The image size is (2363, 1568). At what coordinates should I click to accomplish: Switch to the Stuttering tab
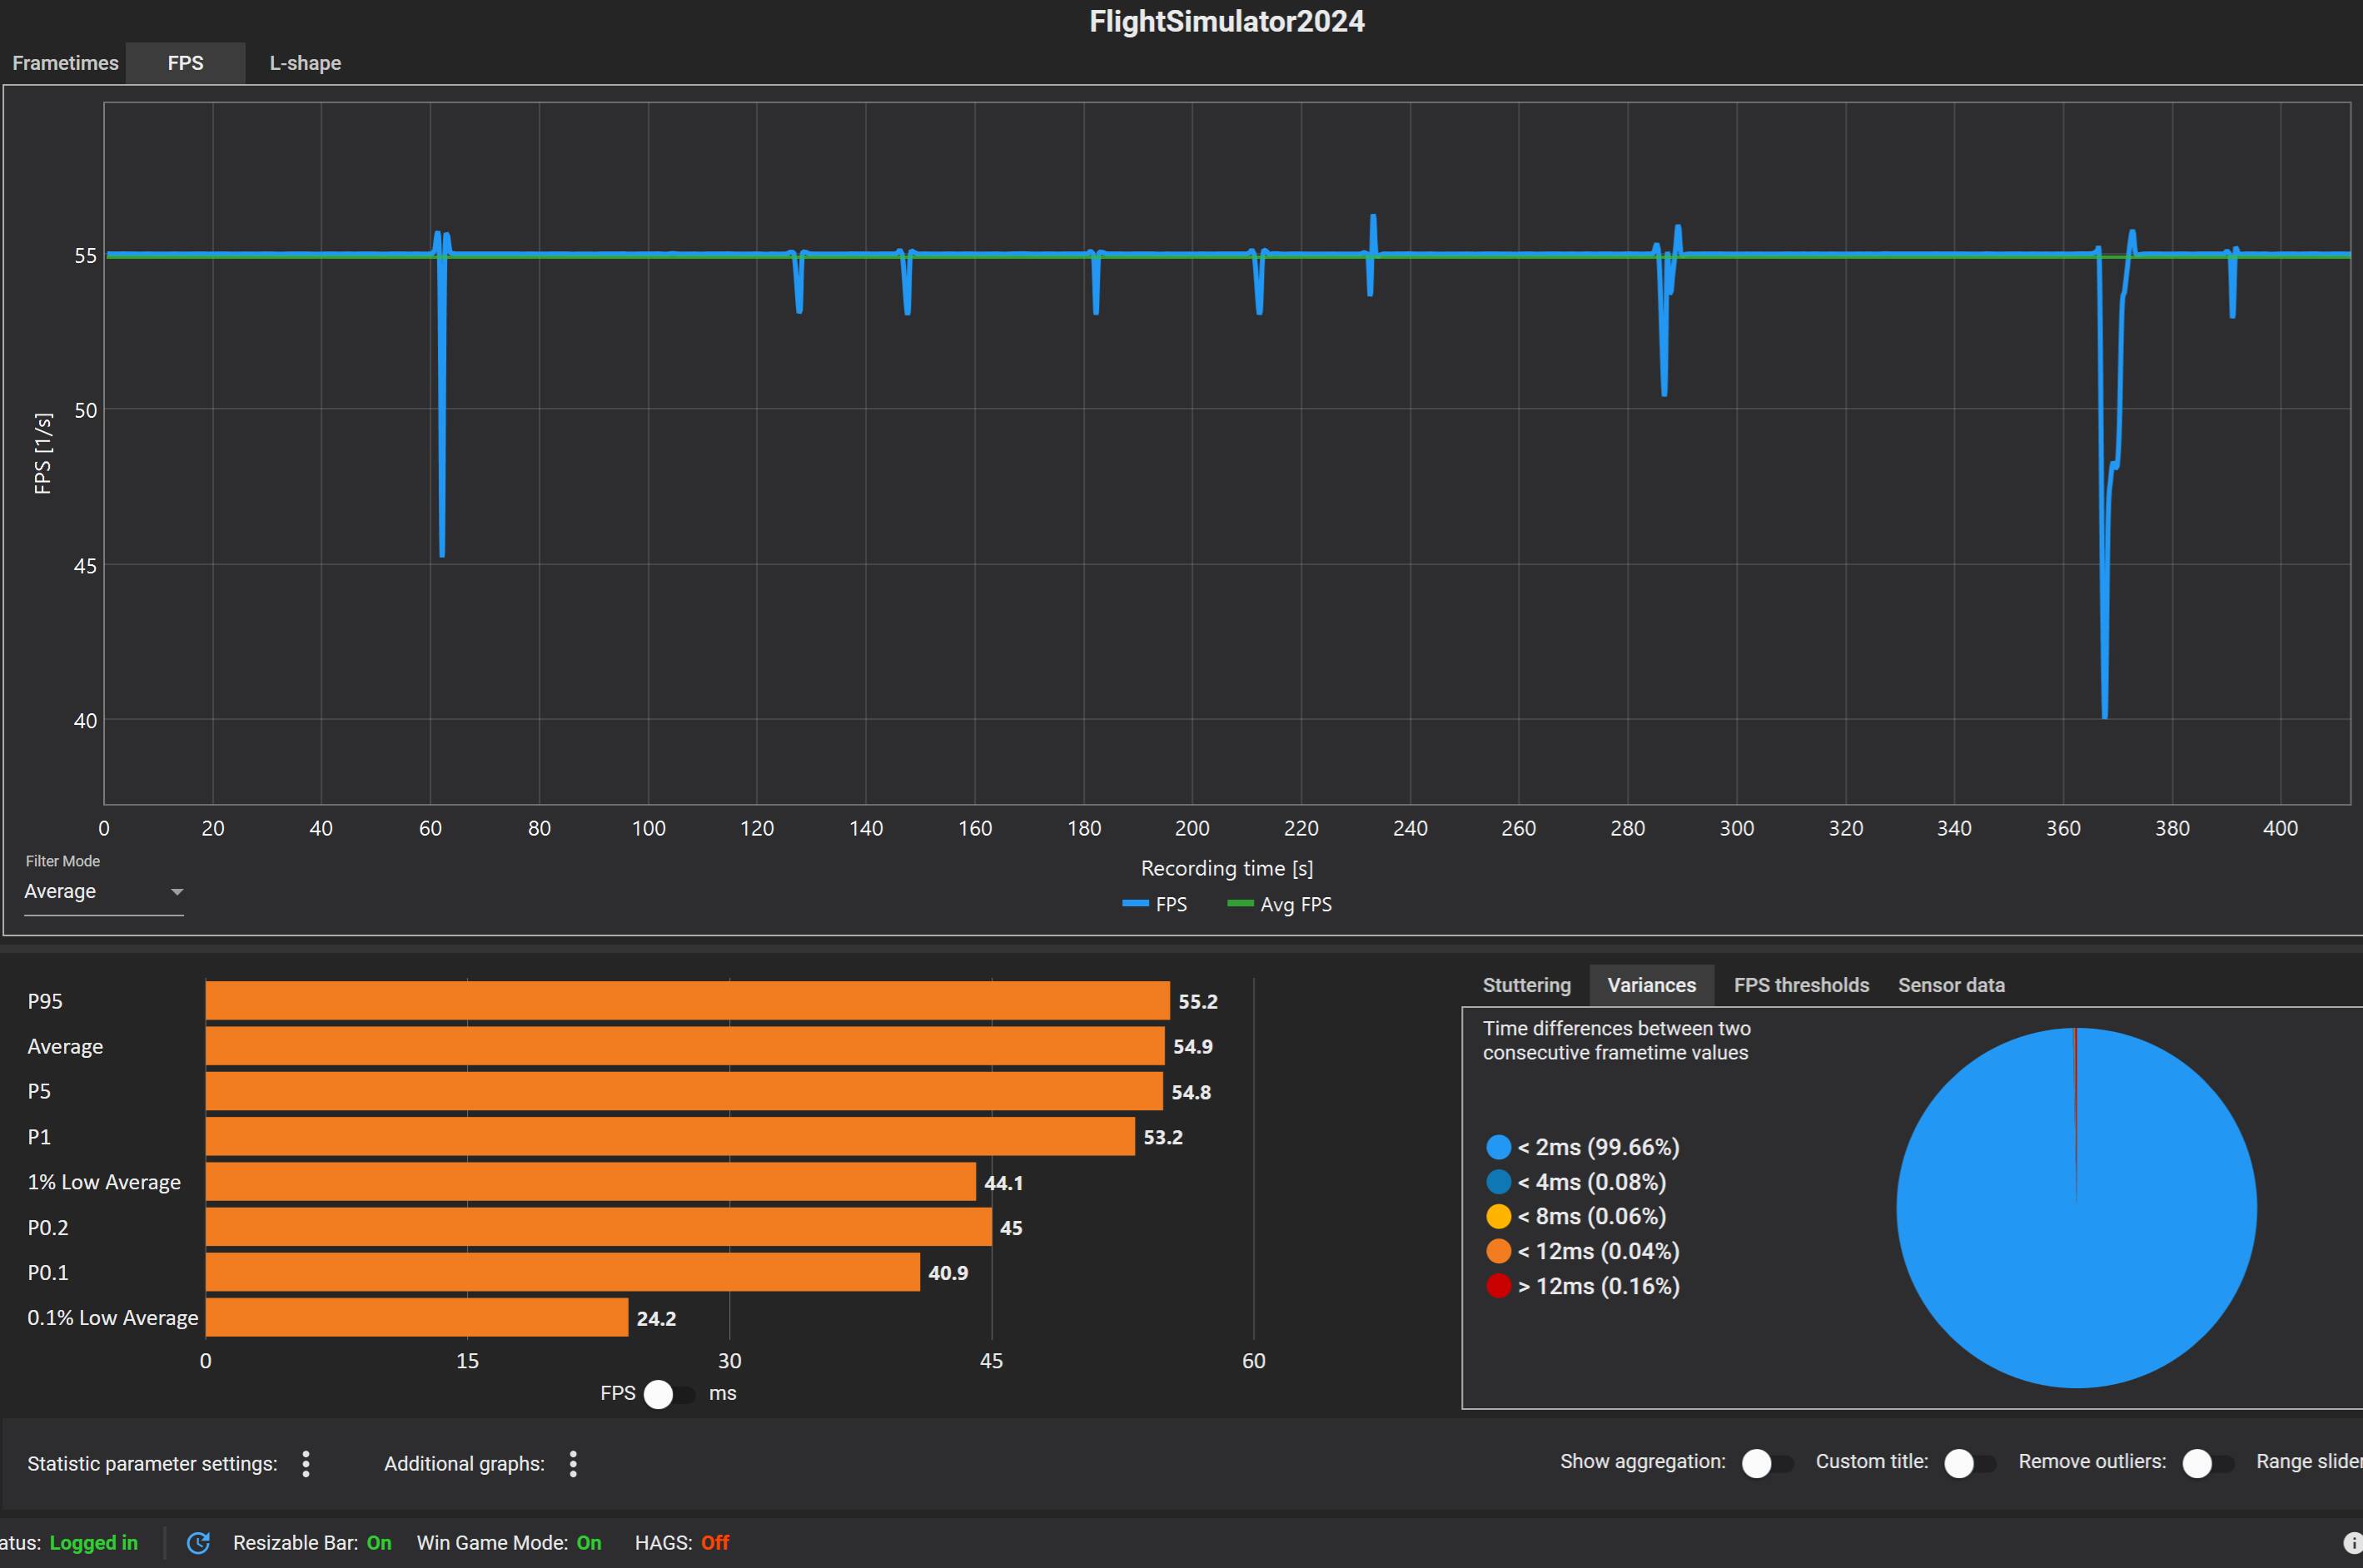pos(1527,985)
